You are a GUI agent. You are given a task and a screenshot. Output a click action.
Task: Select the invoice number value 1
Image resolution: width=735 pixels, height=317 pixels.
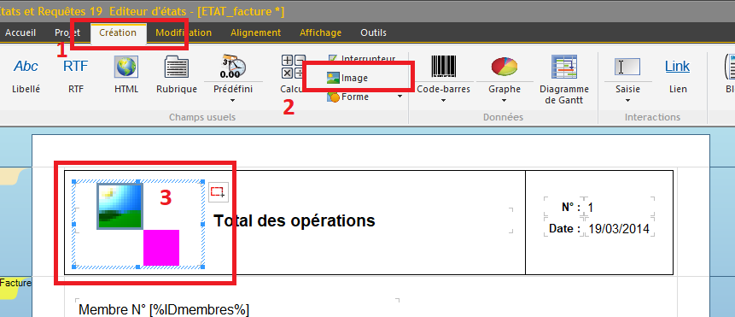(591, 208)
